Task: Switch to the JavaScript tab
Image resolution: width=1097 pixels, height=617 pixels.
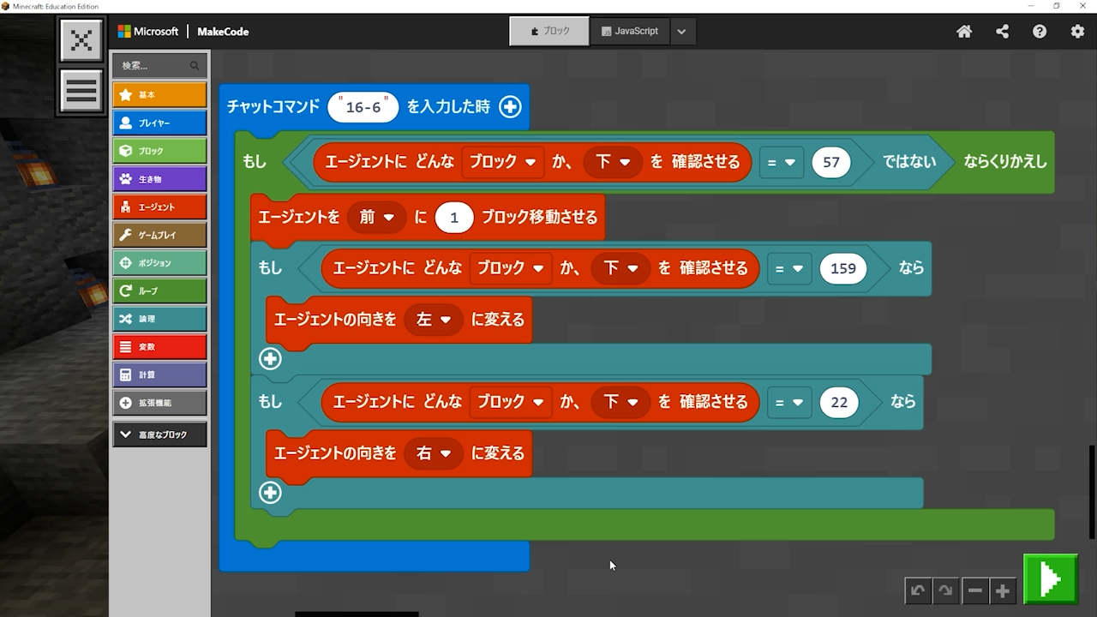Action: [630, 31]
